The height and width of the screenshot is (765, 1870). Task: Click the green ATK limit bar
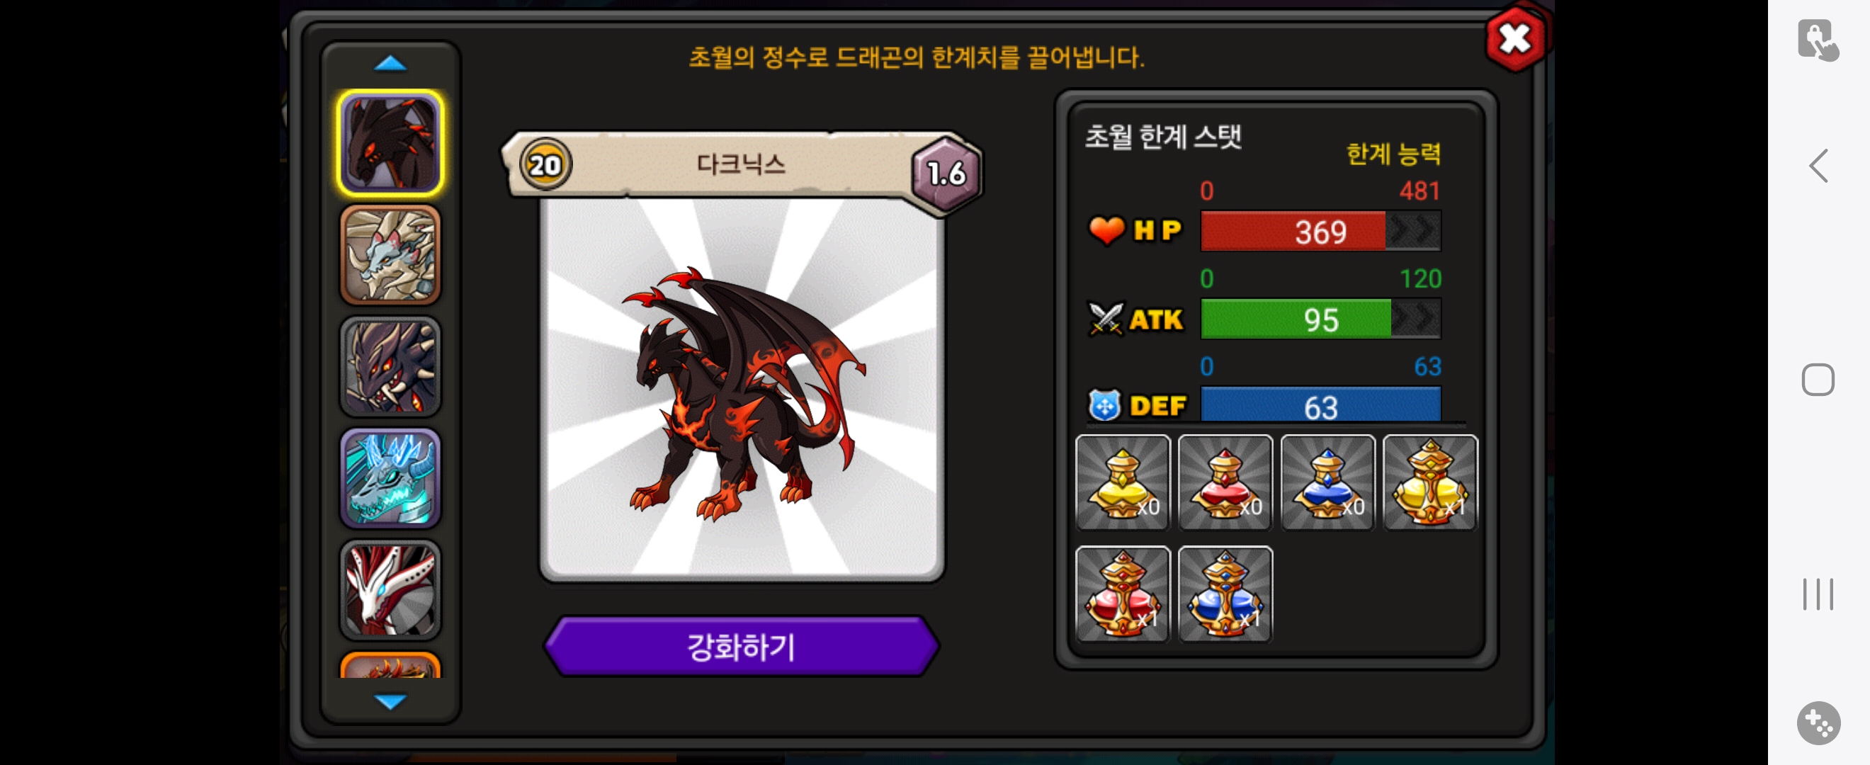coord(1320,319)
